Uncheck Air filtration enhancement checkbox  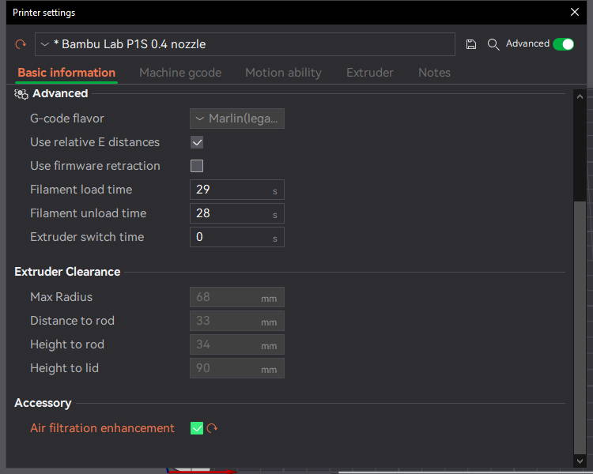[x=197, y=428]
